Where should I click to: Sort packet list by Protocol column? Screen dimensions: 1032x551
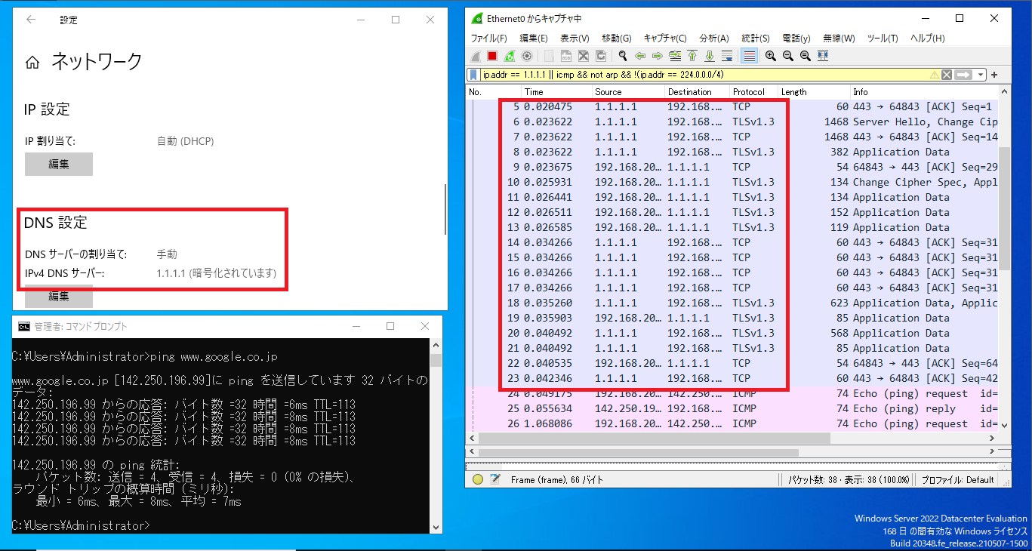coord(753,91)
